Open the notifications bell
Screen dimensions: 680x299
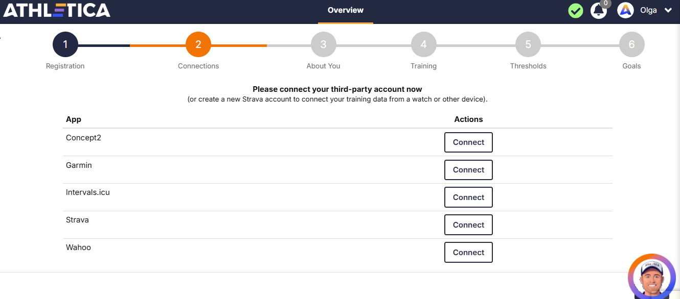[x=598, y=11]
